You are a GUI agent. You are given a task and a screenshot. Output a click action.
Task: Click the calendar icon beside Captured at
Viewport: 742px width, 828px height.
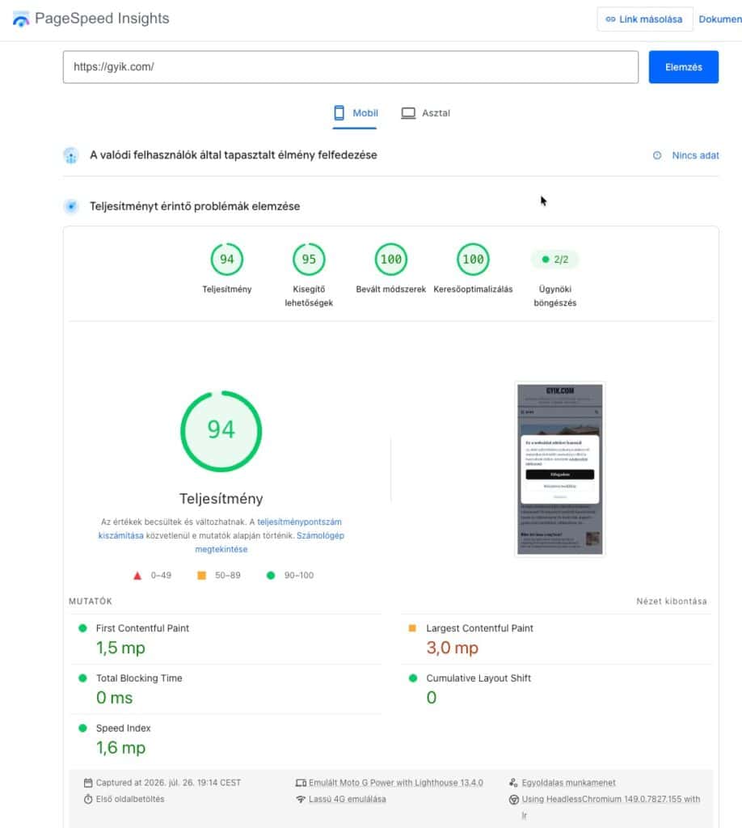pos(88,783)
